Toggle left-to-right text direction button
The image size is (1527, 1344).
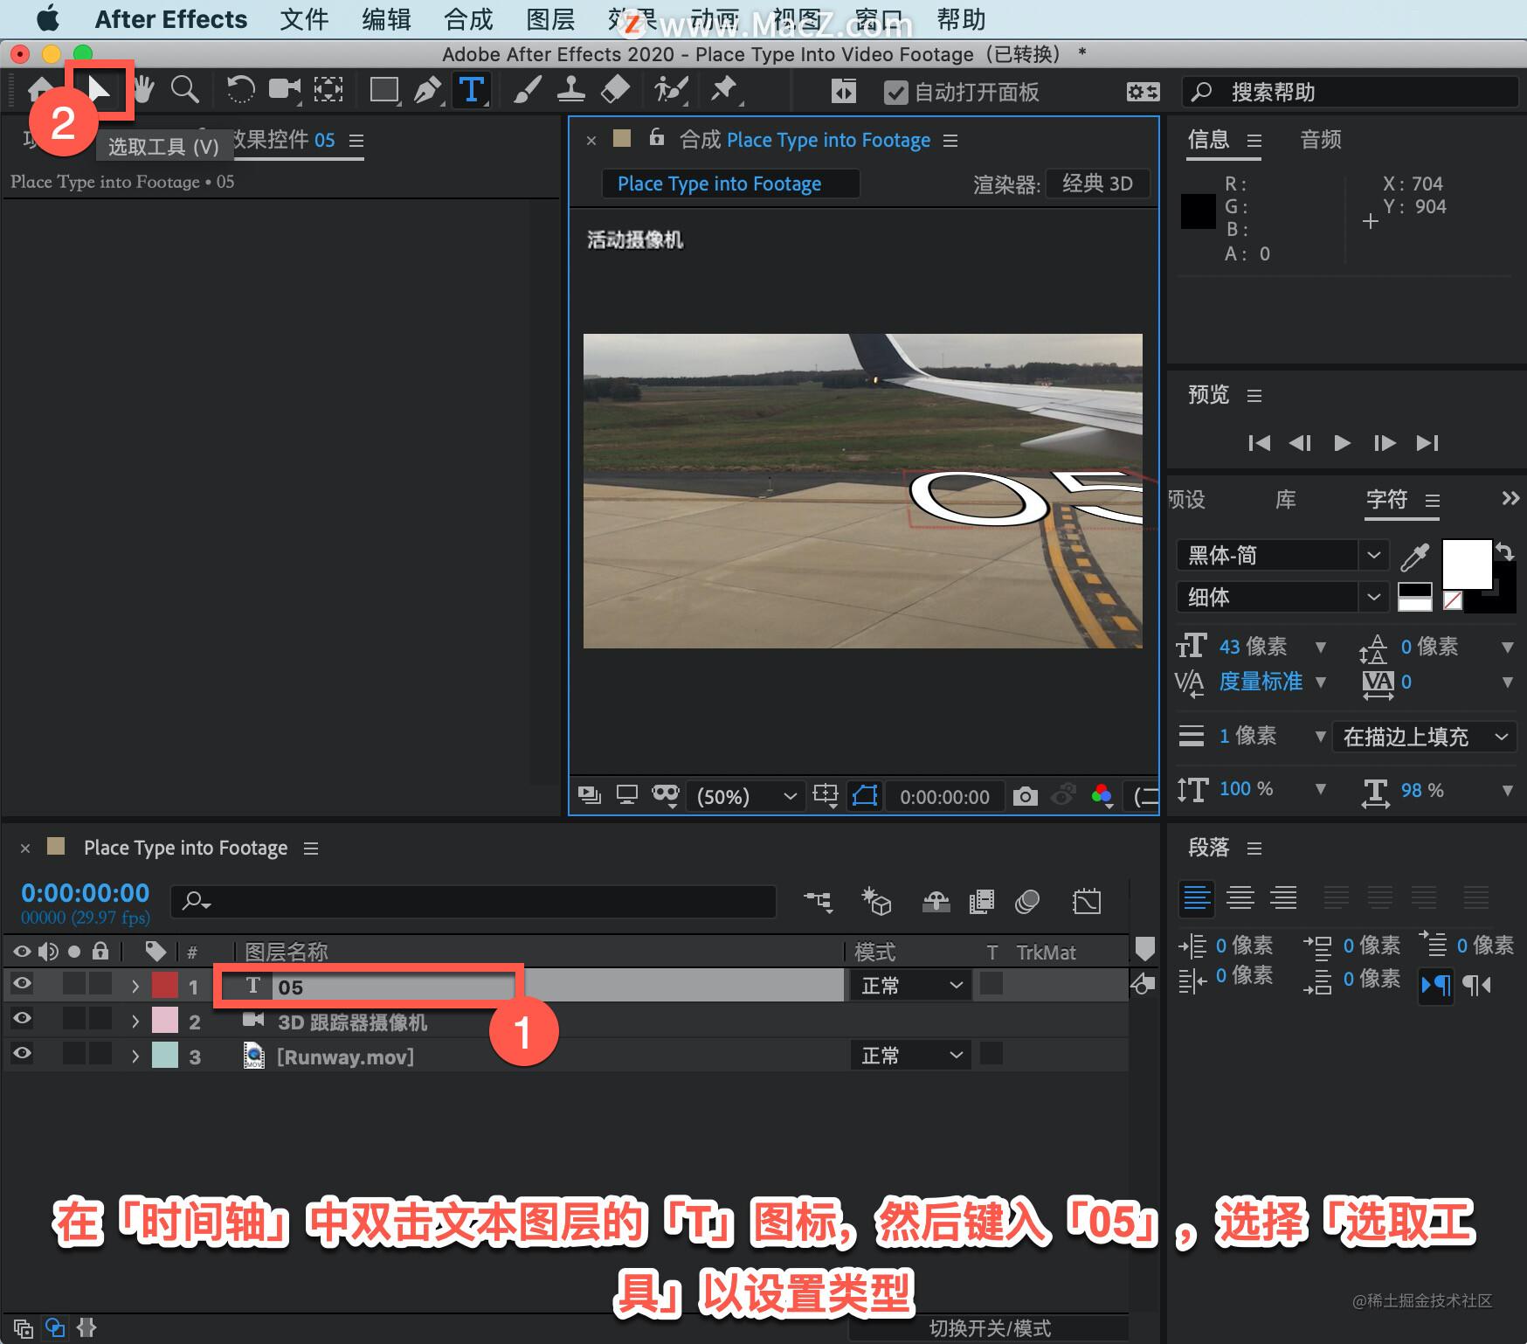coord(1435,985)
